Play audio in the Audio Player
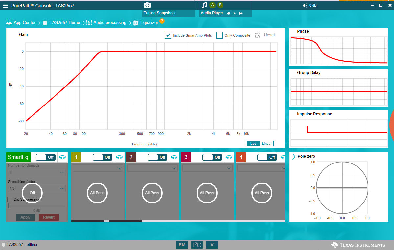394x250 pixels. (234, 13)
